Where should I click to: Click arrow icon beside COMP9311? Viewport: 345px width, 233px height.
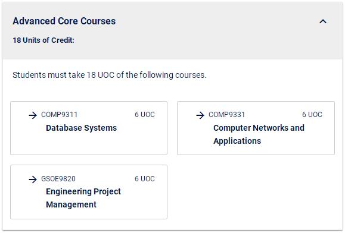click(x=33, y=115)
